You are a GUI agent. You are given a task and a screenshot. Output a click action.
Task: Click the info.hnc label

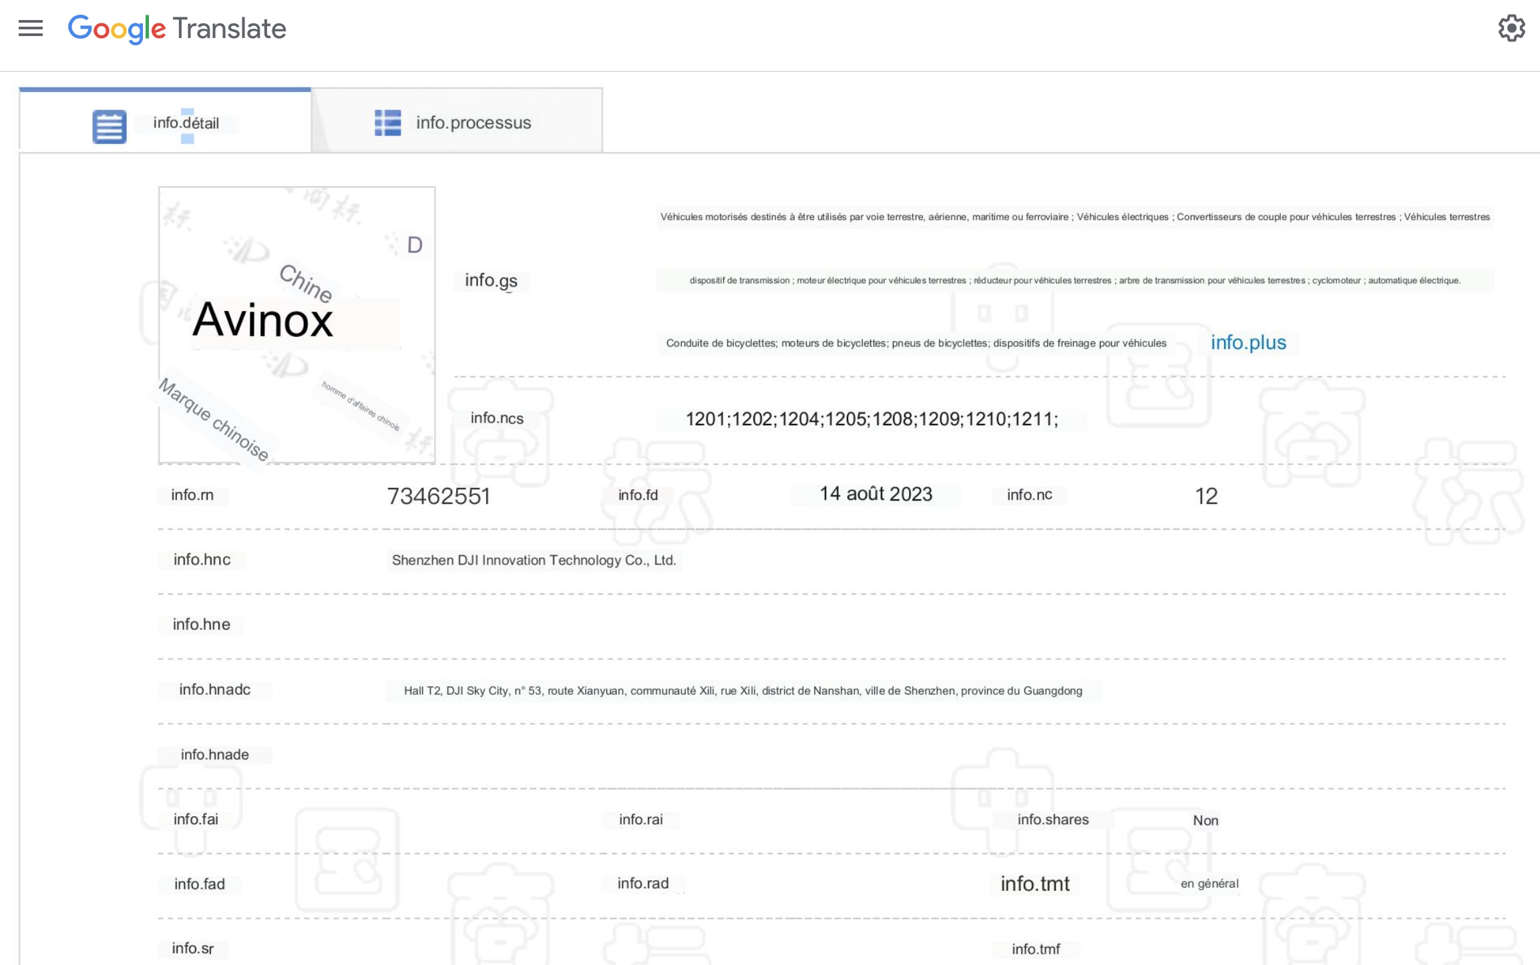point(202,559)
